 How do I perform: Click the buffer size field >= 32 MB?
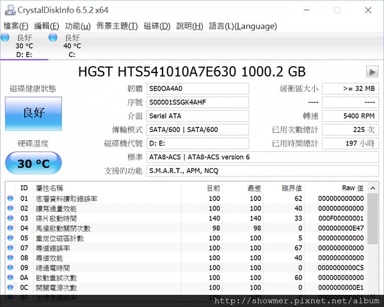[350, 88]
